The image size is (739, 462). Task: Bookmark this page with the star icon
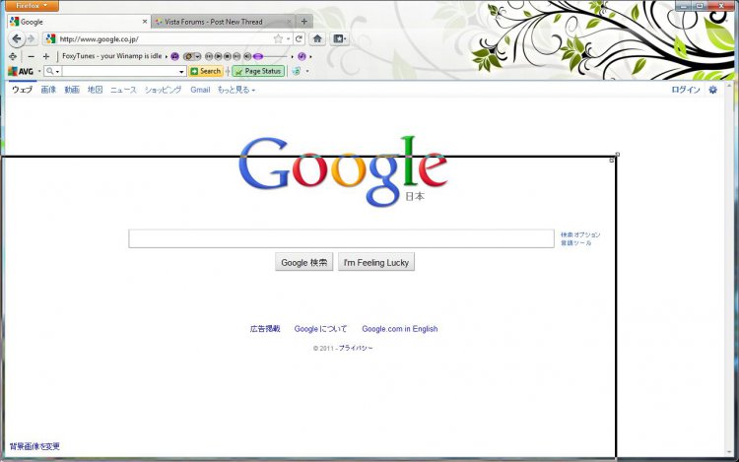(278, 39)
